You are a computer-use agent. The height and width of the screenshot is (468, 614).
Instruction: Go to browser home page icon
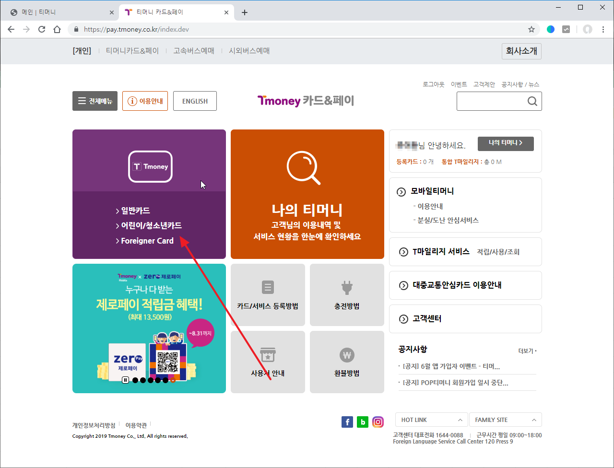(57, 29)
